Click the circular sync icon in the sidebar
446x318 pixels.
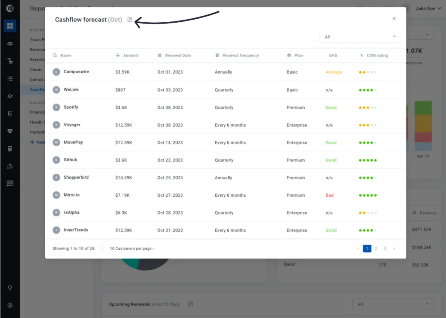pos(10,96)
